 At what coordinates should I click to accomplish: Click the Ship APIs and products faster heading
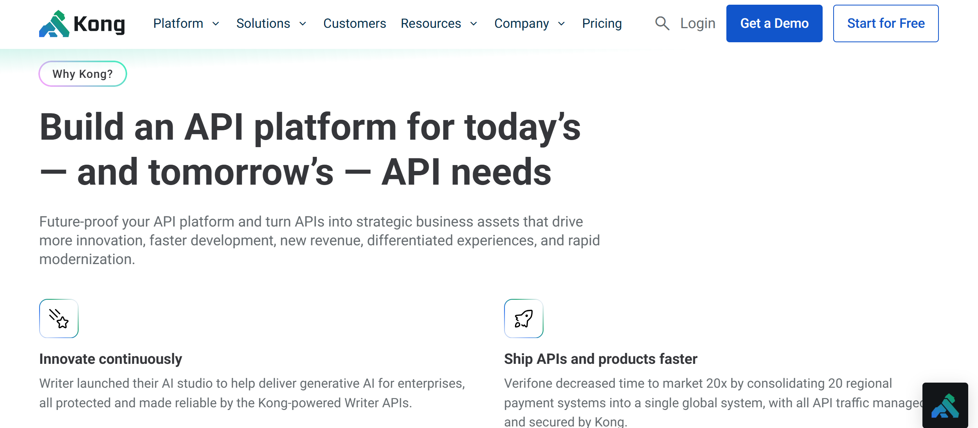pyautogui.click(x=601, y=359)
